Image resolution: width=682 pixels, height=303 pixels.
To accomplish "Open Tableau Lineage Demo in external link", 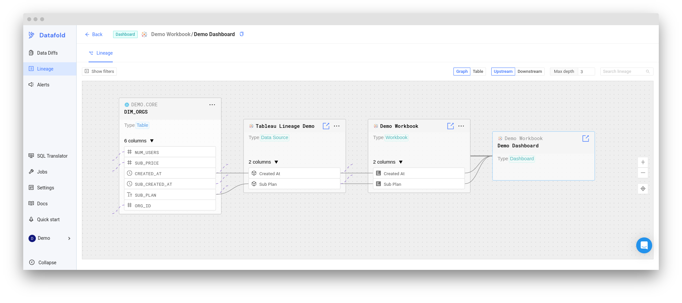I will point(326,126).
